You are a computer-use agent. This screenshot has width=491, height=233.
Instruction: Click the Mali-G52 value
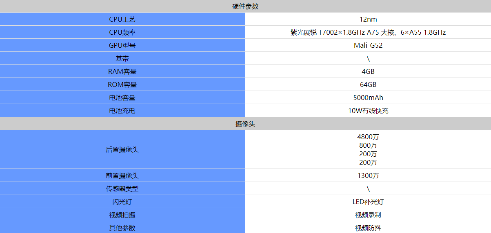coord(368,45)
